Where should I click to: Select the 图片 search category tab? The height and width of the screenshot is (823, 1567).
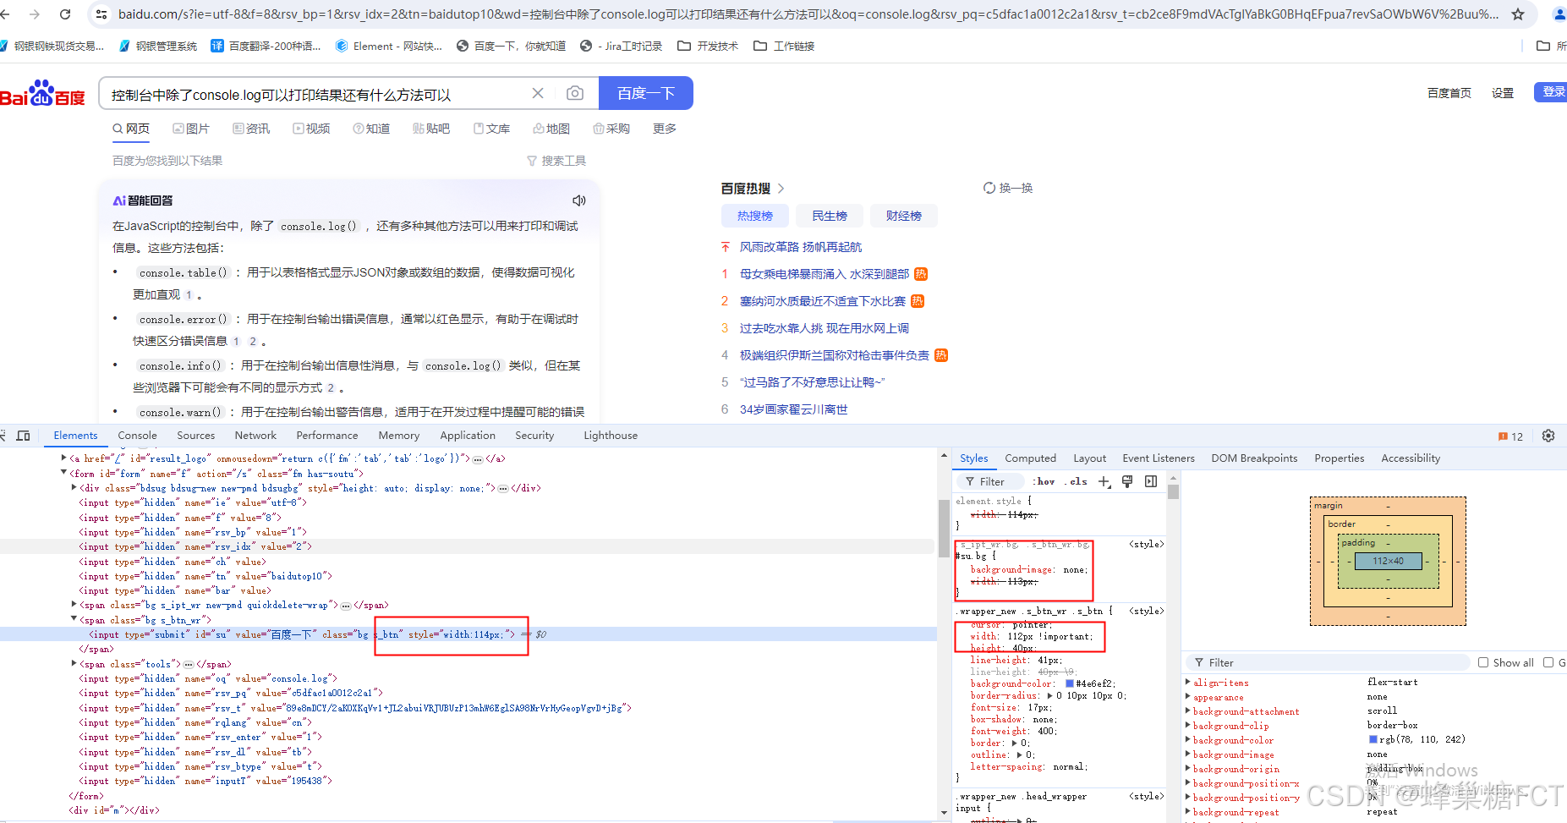[x=191, y=129]
